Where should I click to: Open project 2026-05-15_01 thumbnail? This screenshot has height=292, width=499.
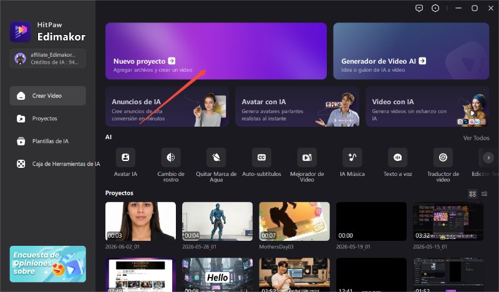click(448, 221)
